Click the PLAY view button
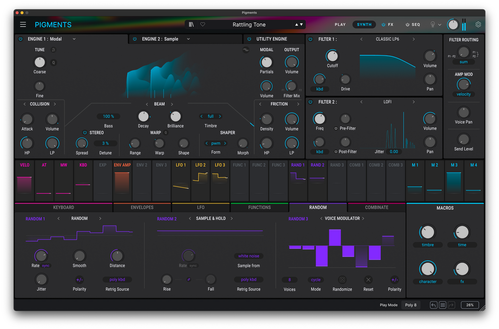The width and height of the screenshot is (499, 329). pyautogui.click(x=340, y=24)
